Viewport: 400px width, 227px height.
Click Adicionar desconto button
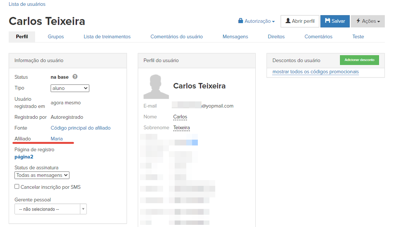359,60
